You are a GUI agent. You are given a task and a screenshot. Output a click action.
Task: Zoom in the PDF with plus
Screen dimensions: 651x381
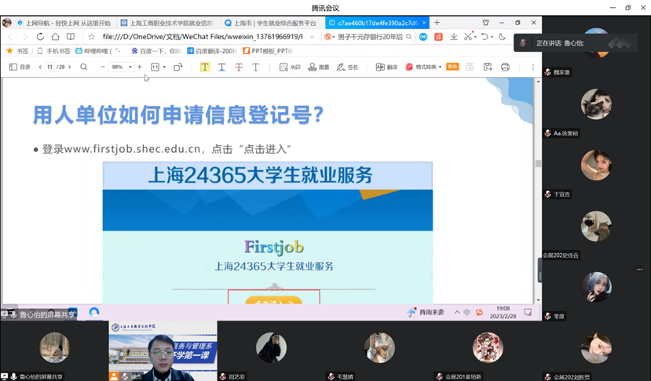pyautogui.click(x=140, y=67)
